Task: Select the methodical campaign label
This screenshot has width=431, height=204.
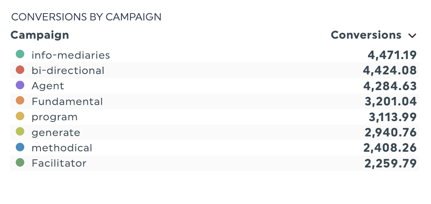Action: [x=62, y=148]
